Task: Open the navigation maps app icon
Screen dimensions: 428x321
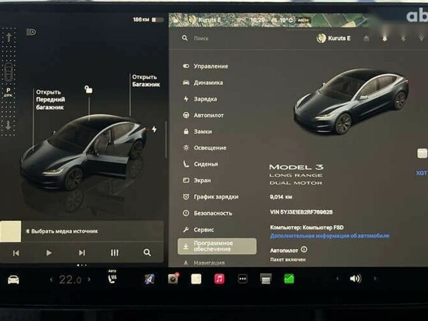Action: point(149,279)
